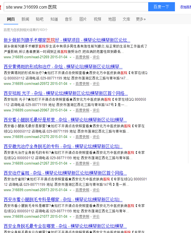This screenshot has height=233, width=191.
Task: Click 评价 for read-20972 result
Action: [96, 84]
